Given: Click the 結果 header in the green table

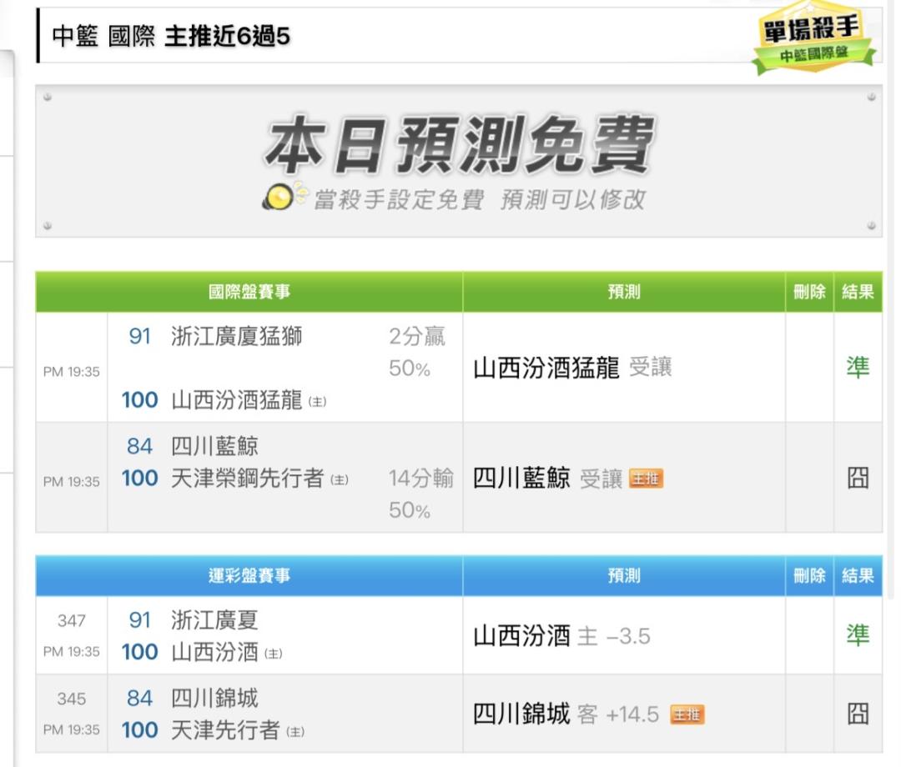Looking at the screenshot, I should [858, 292].
